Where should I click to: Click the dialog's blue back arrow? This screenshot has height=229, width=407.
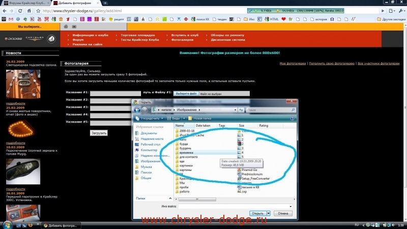137,110
